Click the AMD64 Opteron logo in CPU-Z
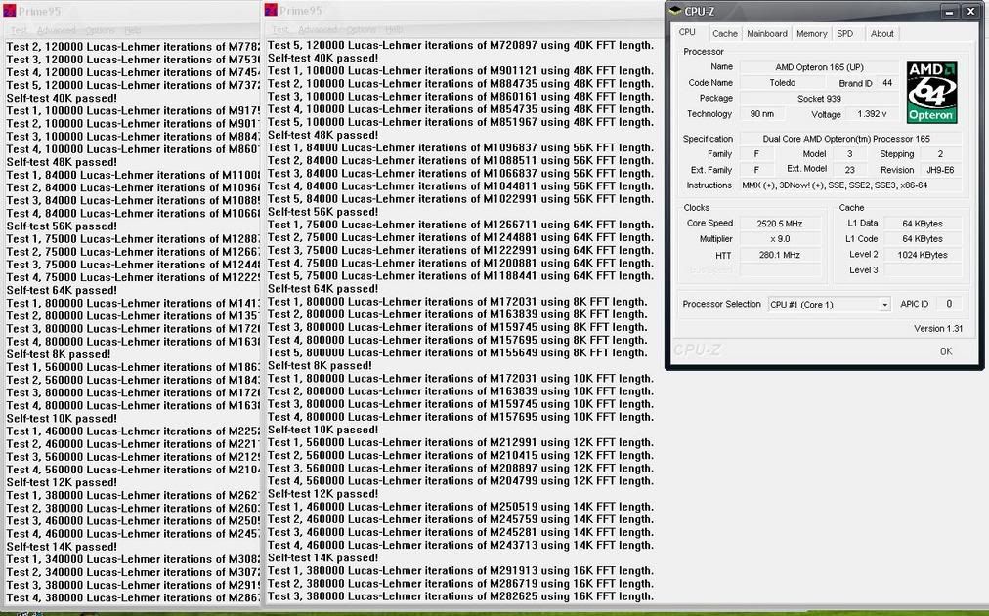This screenshot has height=616, width=989. click(931, 92)
